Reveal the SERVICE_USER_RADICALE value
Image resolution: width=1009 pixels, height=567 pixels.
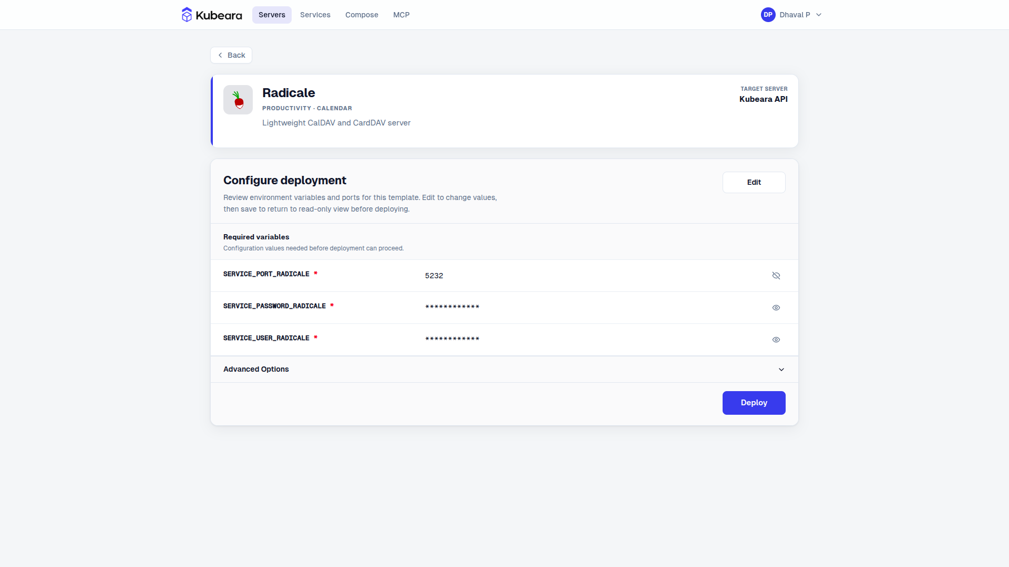776,340
